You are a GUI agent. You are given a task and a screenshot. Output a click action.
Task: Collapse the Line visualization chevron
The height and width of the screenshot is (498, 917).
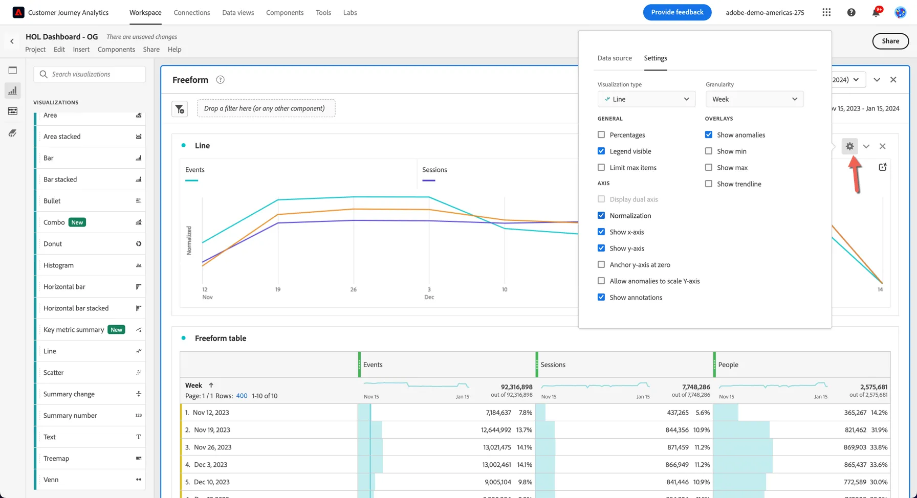(x=866, y=146)
